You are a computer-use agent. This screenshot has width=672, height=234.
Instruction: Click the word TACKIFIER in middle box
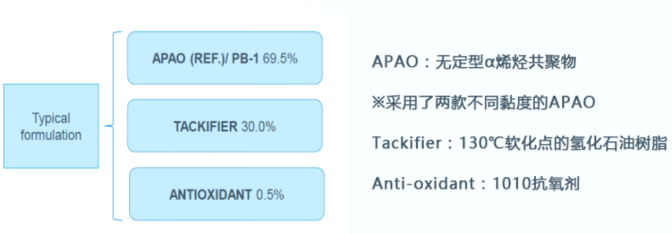205,127
